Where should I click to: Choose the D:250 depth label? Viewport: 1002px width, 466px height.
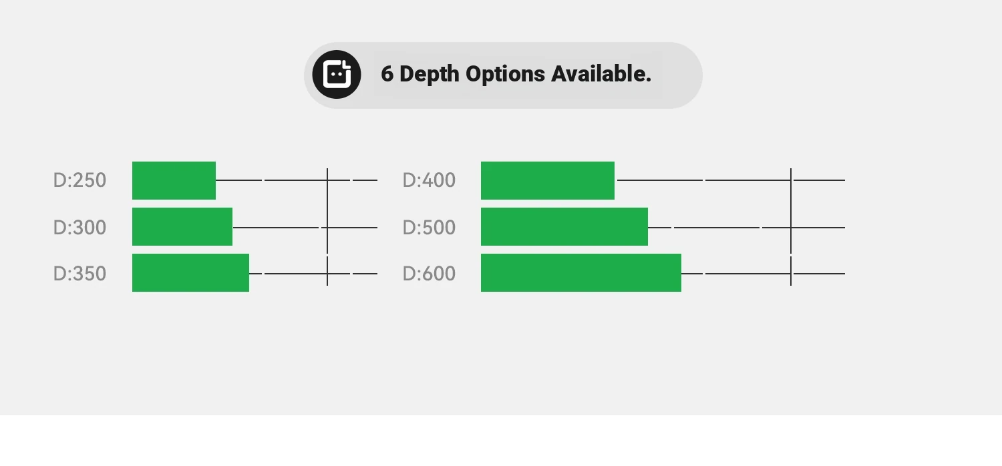[x=79, y=180]
